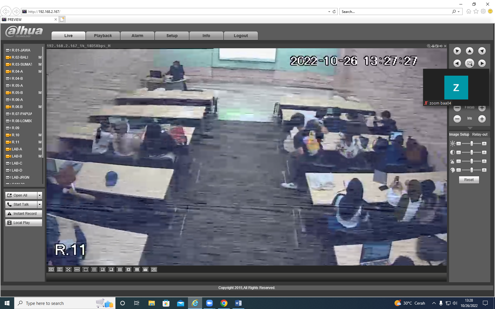The width and height of the screenshot is (495, 309).
Task: Expand the Start Talk dropdown arrow
Action: (40, 204)
